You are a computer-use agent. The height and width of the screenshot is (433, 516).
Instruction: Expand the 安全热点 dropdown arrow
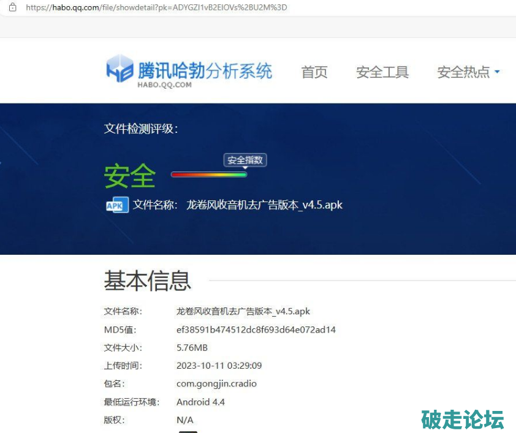pyautogui.click(x=497, y=72)
